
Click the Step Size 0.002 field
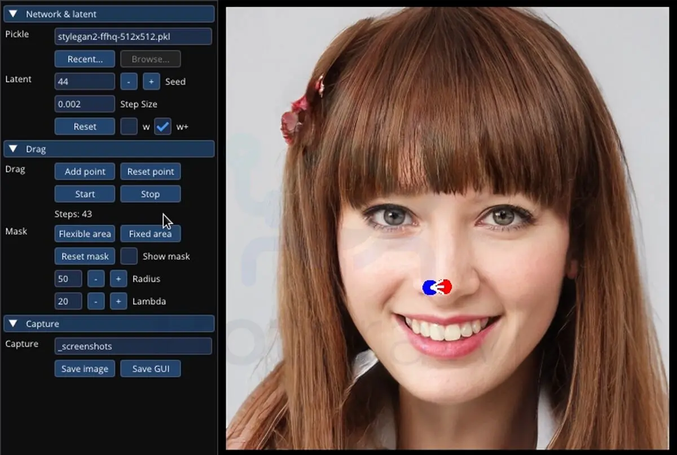point(85,104)
